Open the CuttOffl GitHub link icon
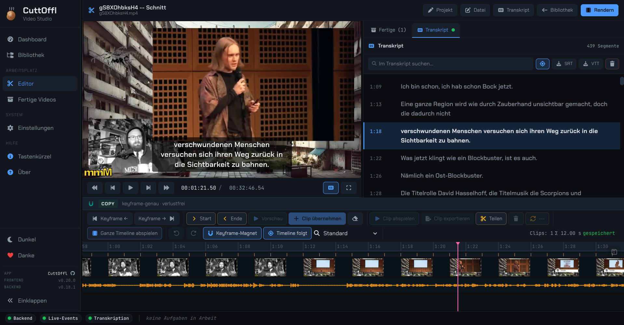Viewport: 624px width, 325px height. click(x=73, y=273)
